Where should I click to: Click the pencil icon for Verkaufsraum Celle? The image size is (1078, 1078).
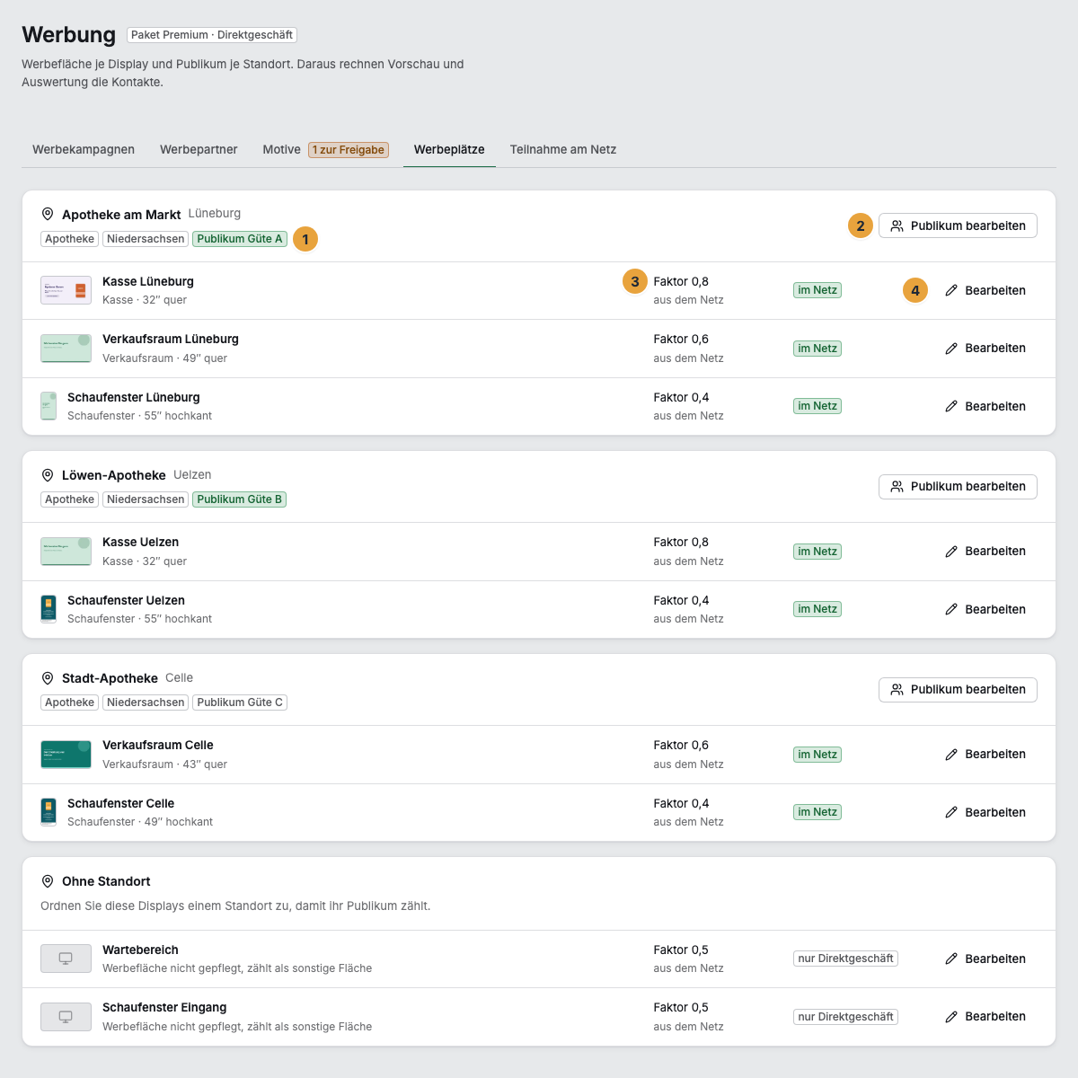[x=951, y=755]
